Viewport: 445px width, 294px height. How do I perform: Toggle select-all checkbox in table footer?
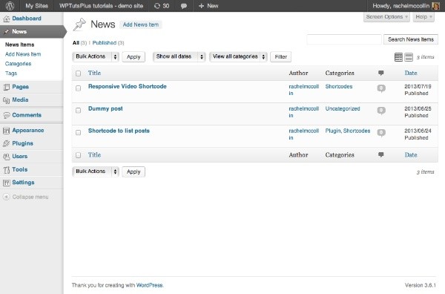coord(79,155)
